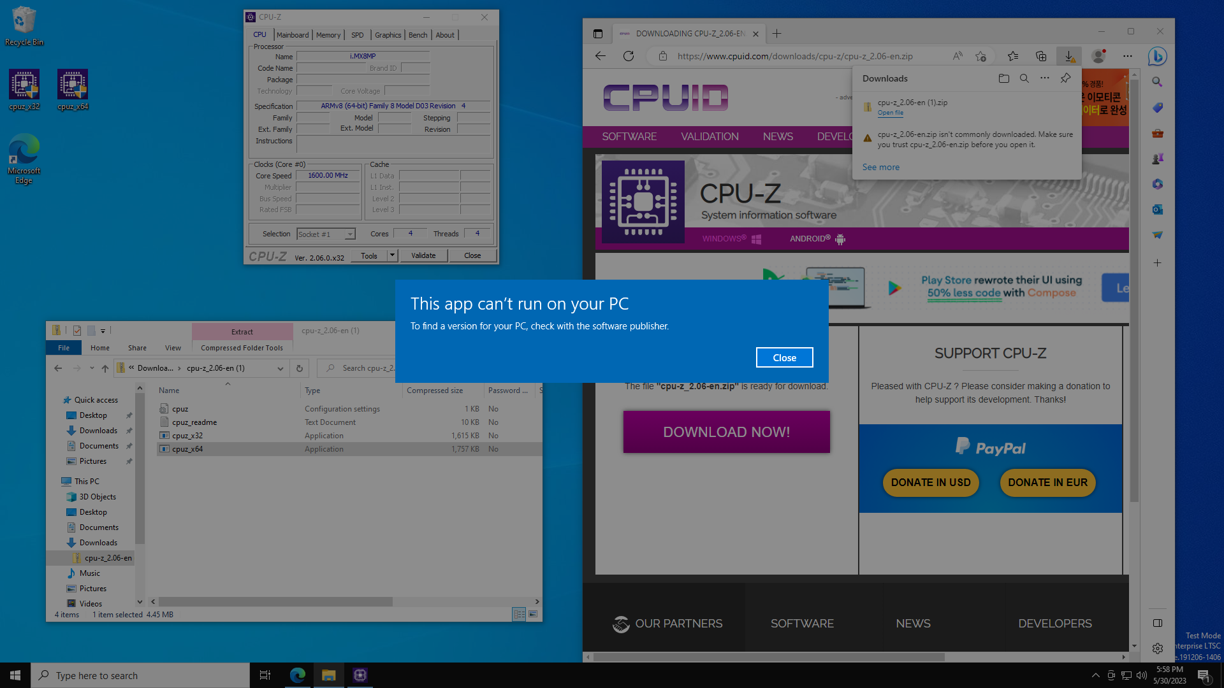Image resolution: width=1224 pixels, height=688 pixels.
Task: Refresh the Edge browser page
Action: coord(629,56)
